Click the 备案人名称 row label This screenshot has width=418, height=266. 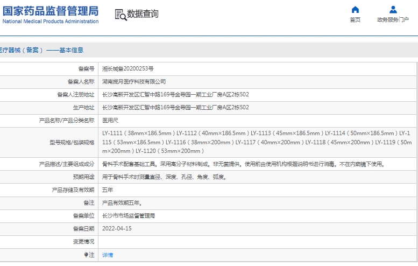coord(81,82)
